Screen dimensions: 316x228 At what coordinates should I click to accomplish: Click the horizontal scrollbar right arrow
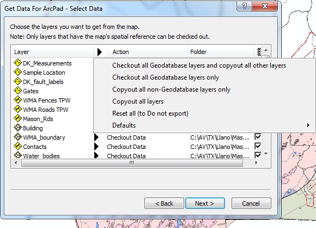[257, 163]
